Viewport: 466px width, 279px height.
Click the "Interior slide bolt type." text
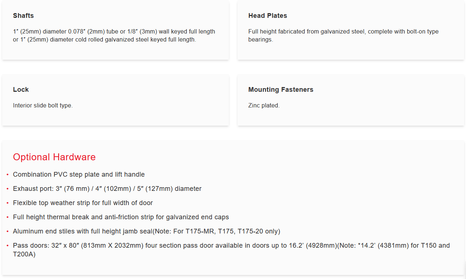click(x=43, y=106)
